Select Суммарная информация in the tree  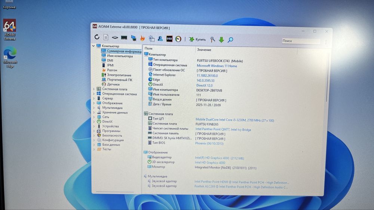(x=122, y=51)
